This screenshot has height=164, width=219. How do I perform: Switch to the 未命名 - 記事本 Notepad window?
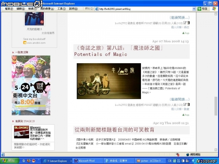[x=119, y=161]
